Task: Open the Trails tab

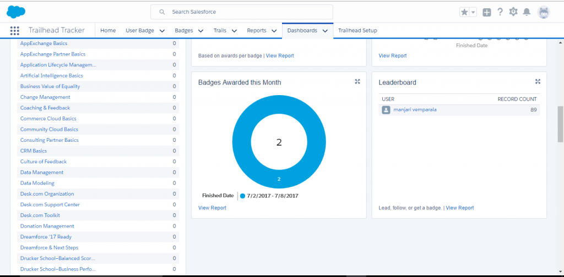Action: (220, 30)
